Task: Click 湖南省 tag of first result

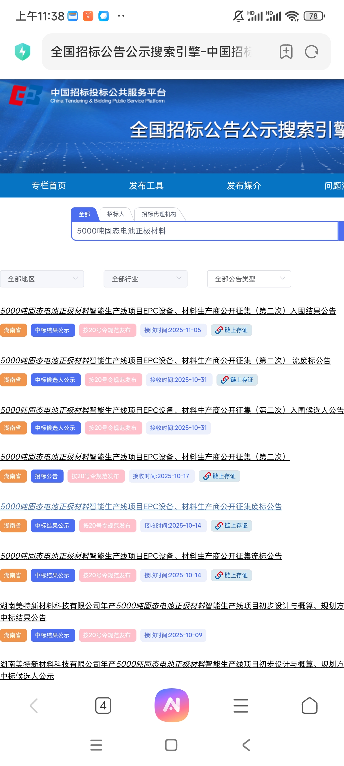Action: [13, 330]
